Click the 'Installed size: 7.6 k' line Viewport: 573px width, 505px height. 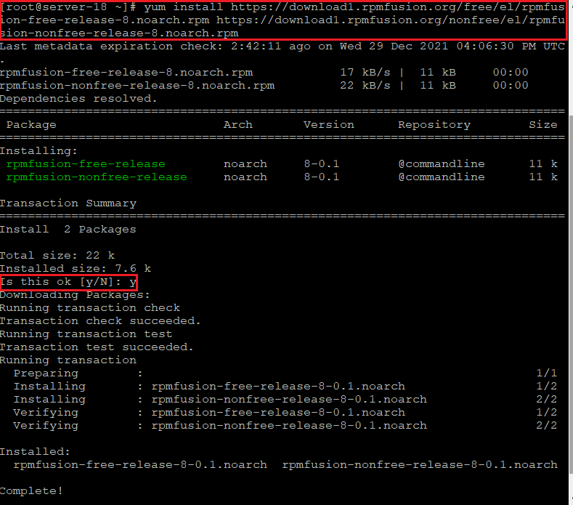[x=76, y=269]
